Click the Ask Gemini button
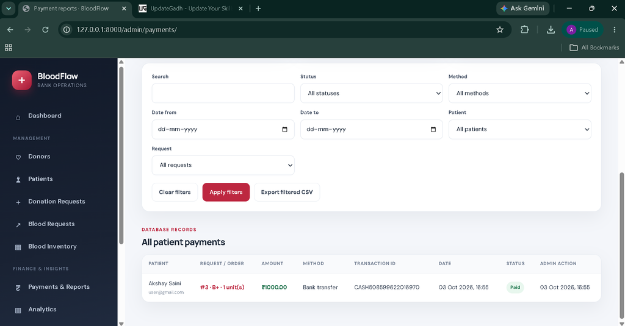This screenshot has width=625, height=326. click(x=522, y=9)
